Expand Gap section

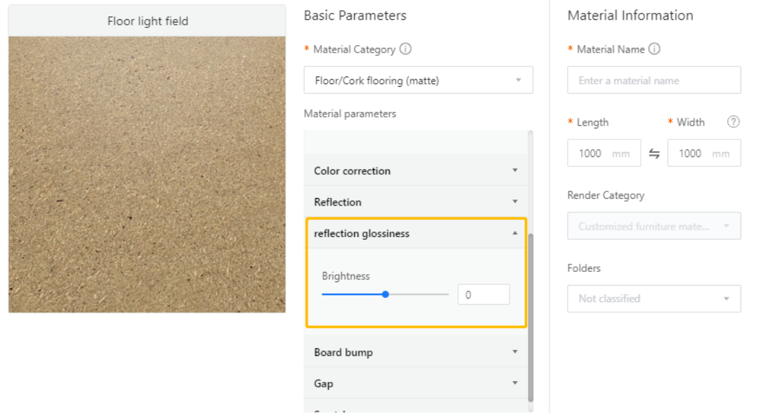click(416, 384)
